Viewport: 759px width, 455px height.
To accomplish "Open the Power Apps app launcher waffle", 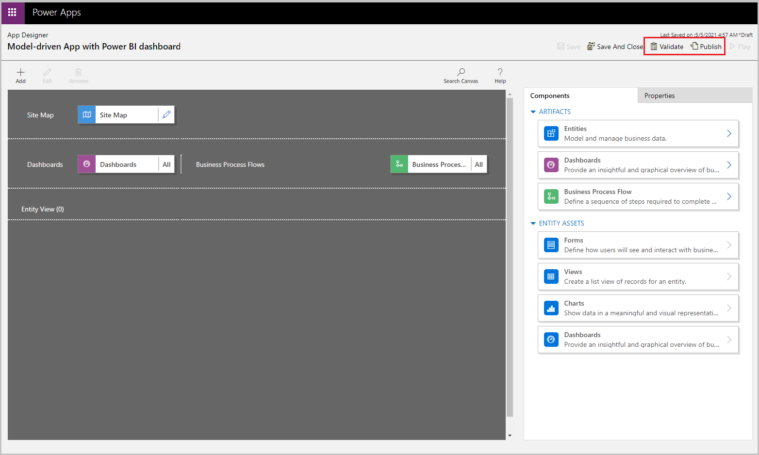I will pos(13,13).
